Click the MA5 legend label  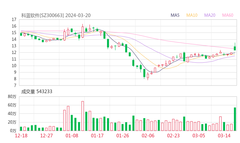[x=175, y=15]
